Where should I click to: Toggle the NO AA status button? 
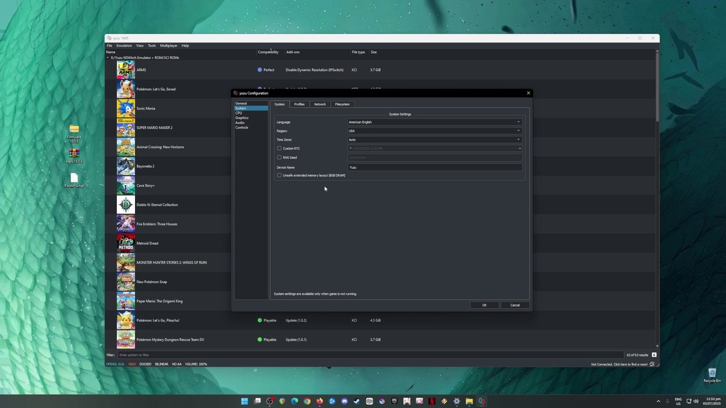point(176,364)
